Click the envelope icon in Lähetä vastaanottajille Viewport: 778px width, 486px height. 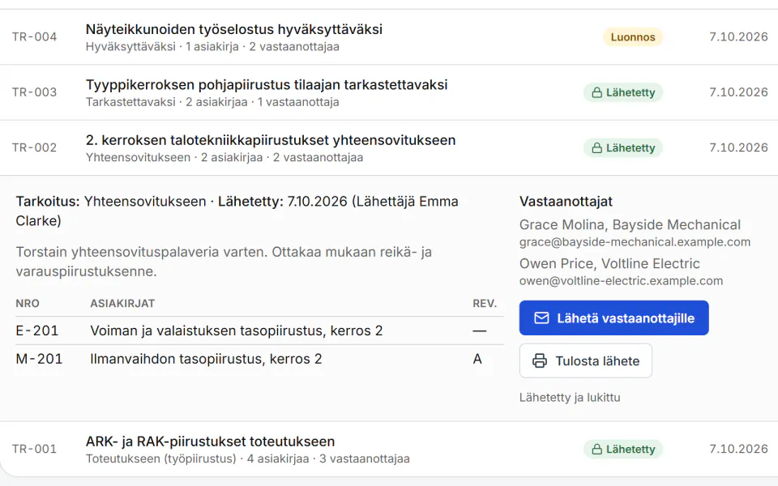[541, 318]
